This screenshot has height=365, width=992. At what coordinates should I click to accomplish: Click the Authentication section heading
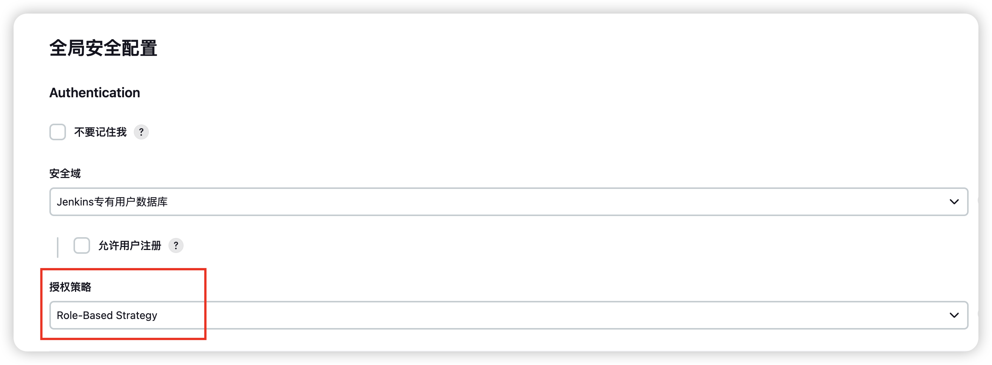[x=95, y=92]
